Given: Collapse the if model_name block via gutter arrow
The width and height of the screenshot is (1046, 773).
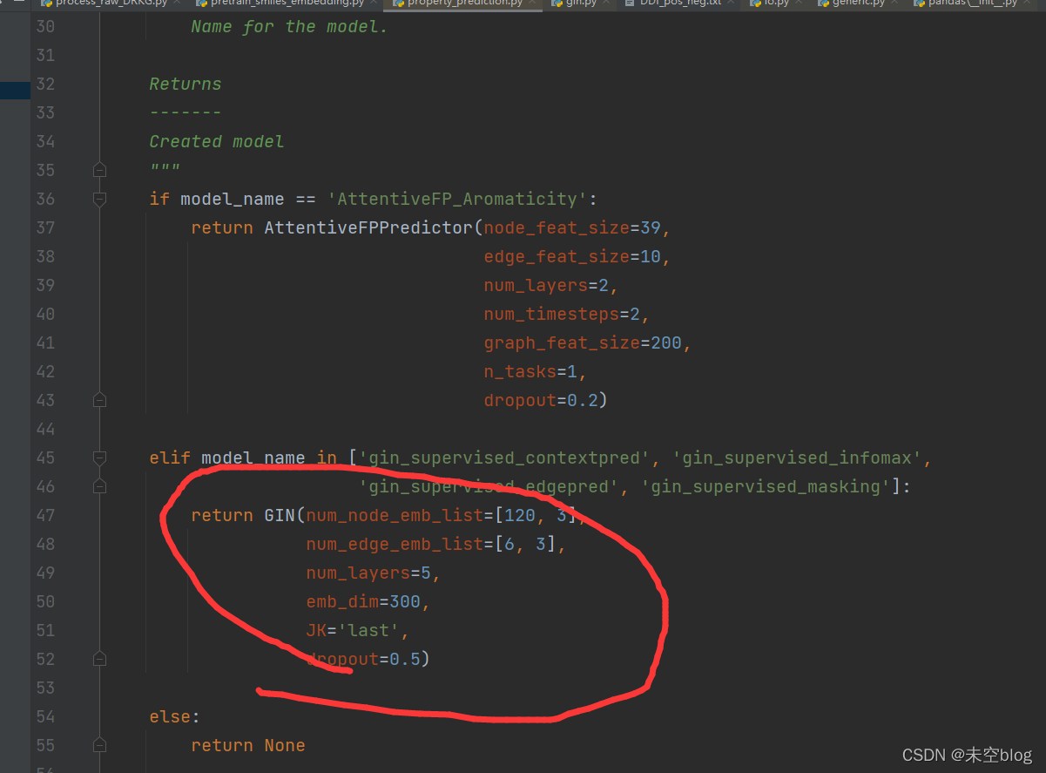Looking at the screenshot, I should coord(98,199).
